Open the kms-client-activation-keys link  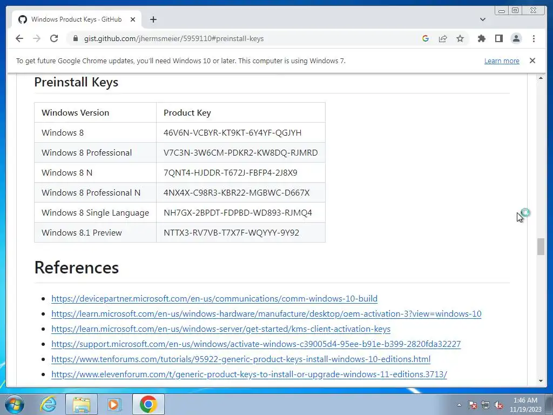coord(221,329)
